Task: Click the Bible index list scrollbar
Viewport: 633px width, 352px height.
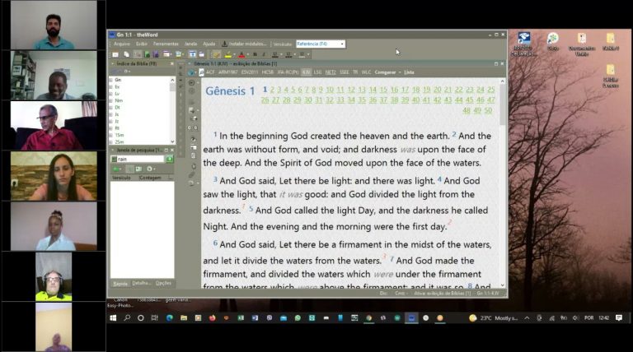Action: pos(173,111)
